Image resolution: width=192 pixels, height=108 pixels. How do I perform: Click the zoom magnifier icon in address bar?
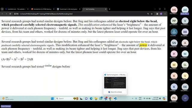click(148, 14)
